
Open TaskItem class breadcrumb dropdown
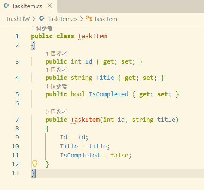(x=106, y=19)
